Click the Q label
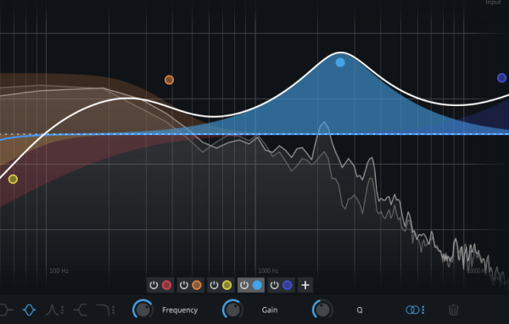 tap(360, 310)
